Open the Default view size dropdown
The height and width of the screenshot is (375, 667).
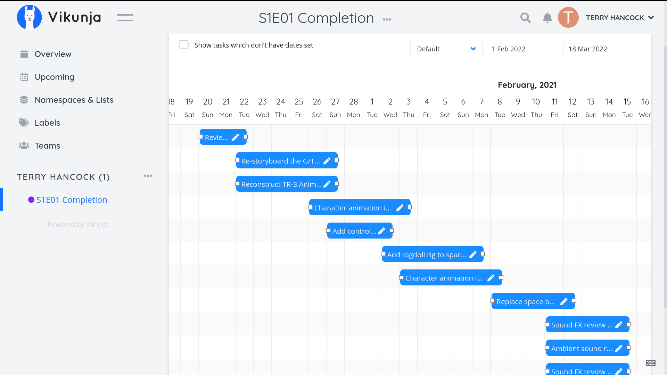pyautogui.click(x=446, y=49)
